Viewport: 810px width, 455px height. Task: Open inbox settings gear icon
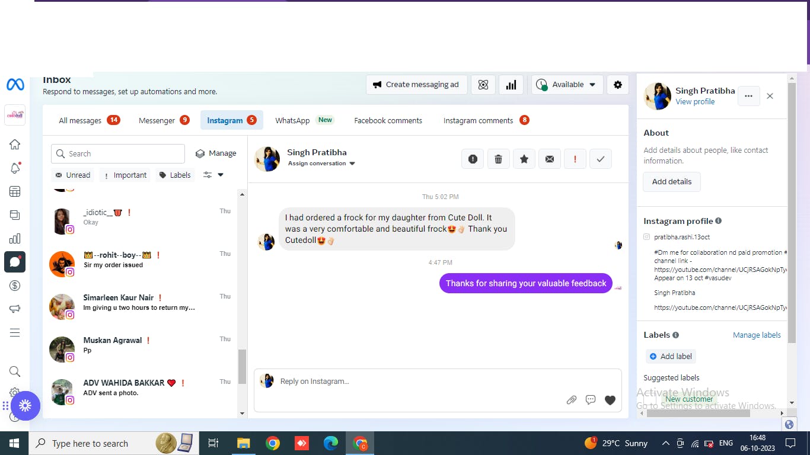click(617, 85)
